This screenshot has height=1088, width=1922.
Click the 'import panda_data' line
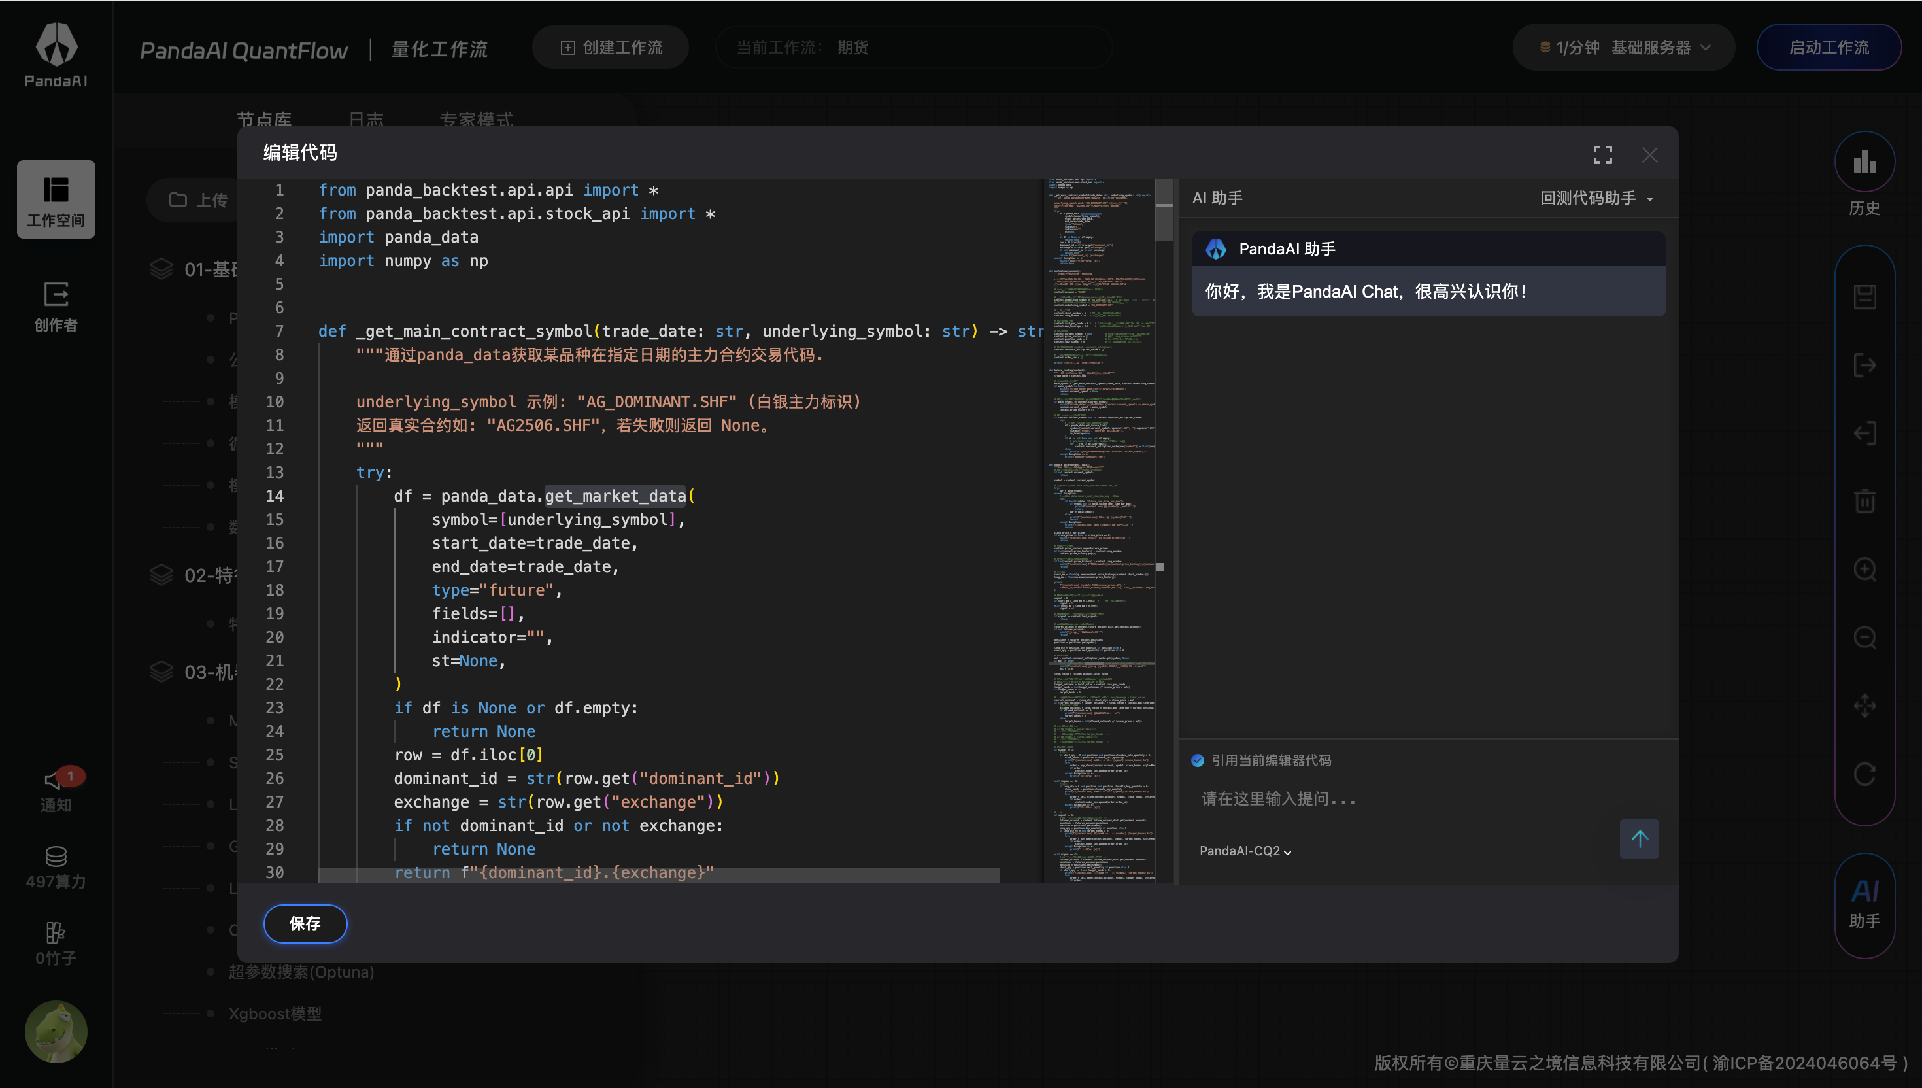click(398, 237)
